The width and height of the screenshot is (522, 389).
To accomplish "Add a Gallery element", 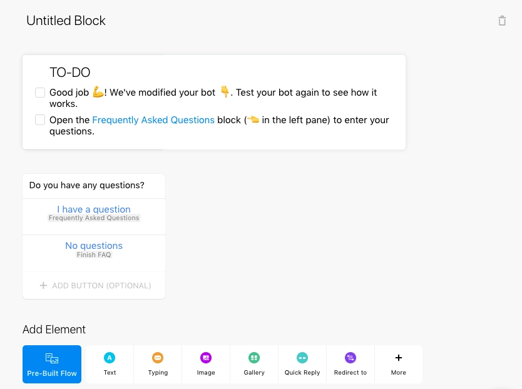I will 254,364.
